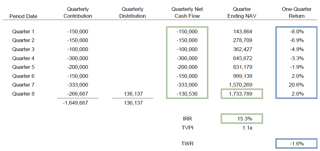
Task: Click Quarter 8 ending NAV 1,733,789
Action: pyautogui.click(x=242, y=93)
